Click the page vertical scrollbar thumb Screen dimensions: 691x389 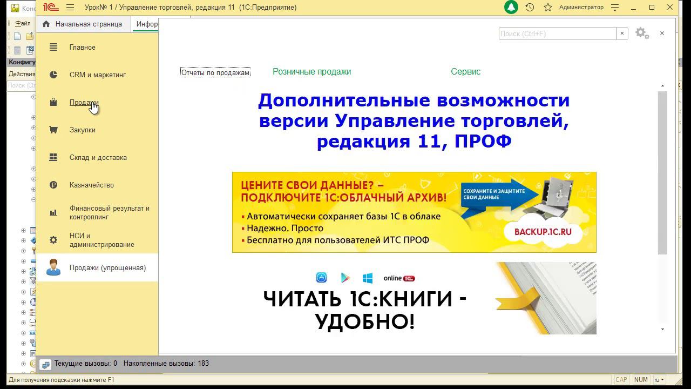[x=662, y=172]
